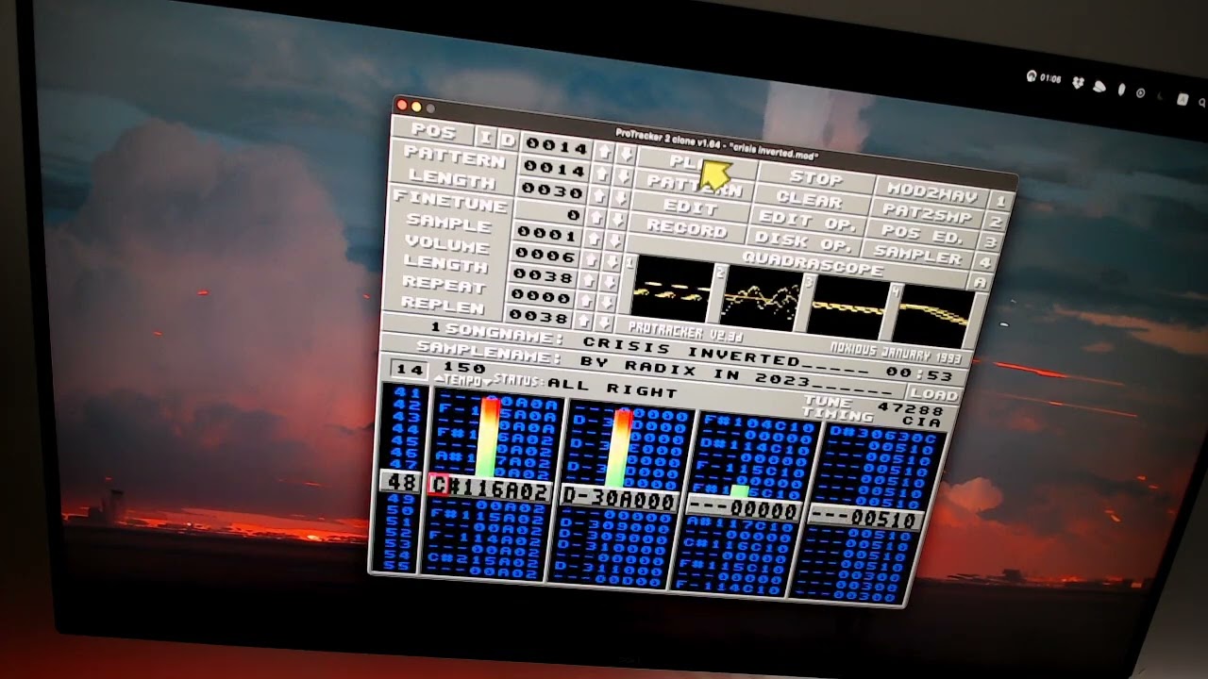
Task: Click the Delete position 'D' button
Action: pyautogui.click(x=508, y=140)
